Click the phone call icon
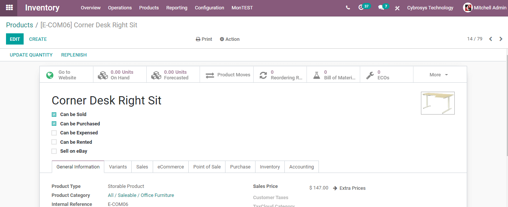The height and width of the screenshot is (207, 508). pos(348,7)
